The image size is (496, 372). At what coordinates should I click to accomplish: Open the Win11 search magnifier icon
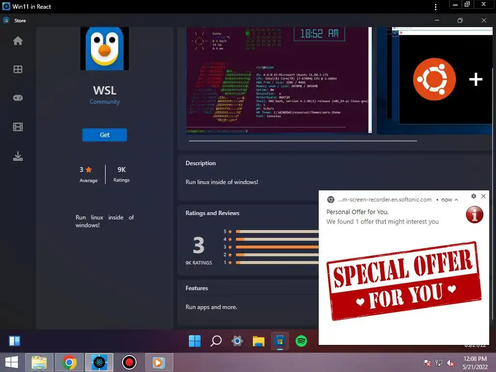pyautogui.click(x=216, y=341)
